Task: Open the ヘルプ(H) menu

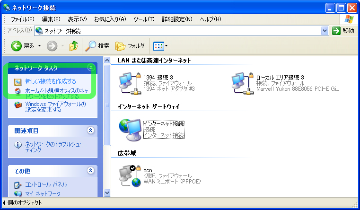Action: 211,19
